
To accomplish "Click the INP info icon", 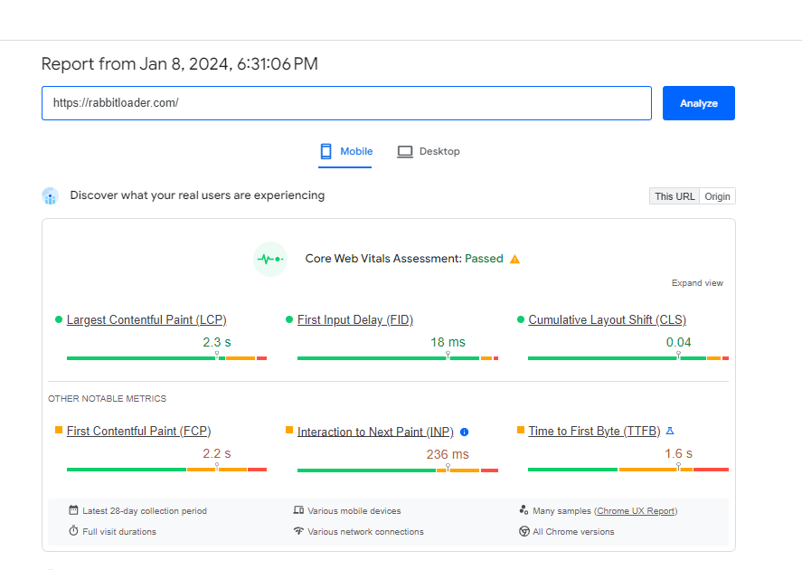I will pyautogui.click(x=464, y=432).
